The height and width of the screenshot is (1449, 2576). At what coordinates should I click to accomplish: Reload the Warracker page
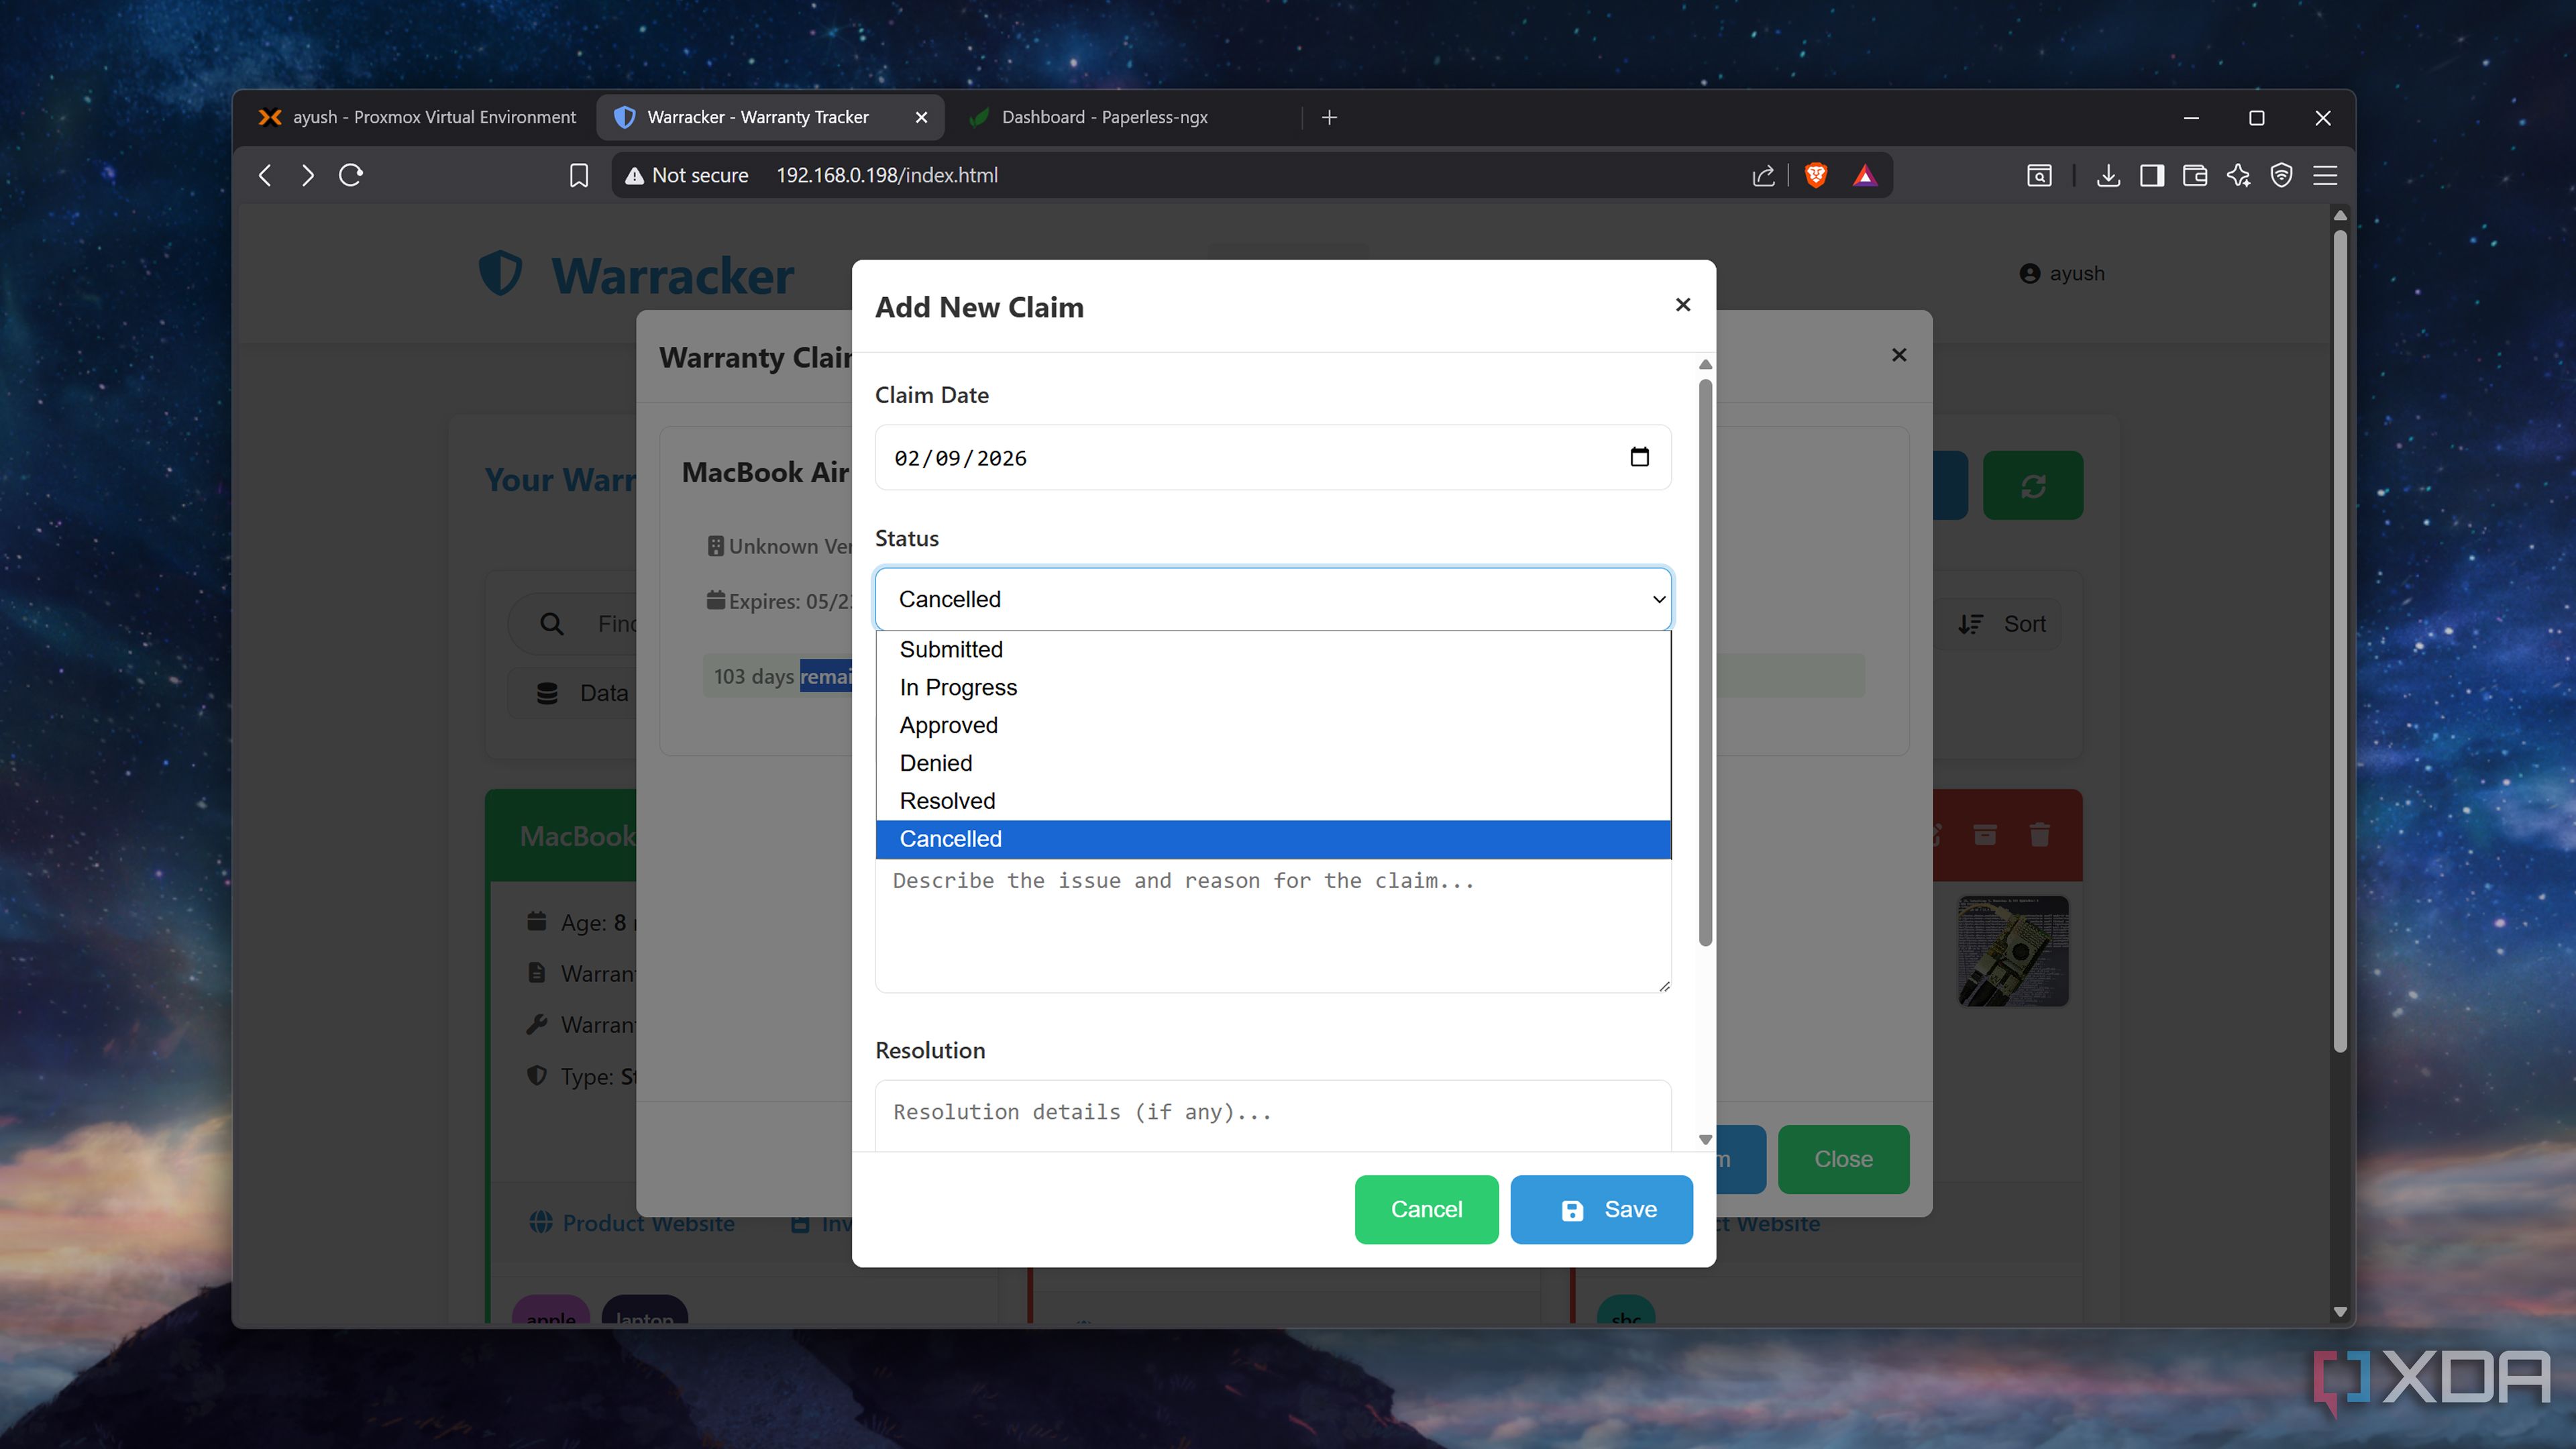351,175
